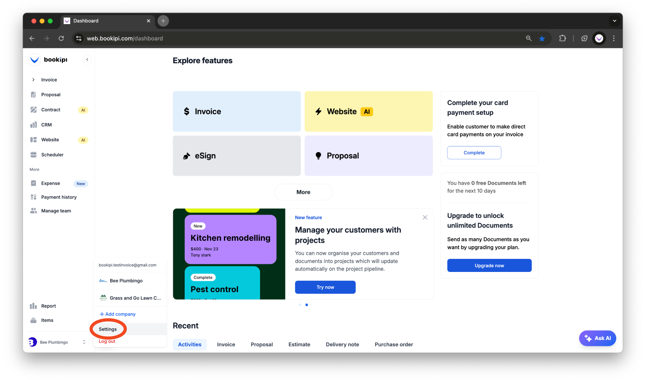Click the CRM sidebar icon
Viewport: 646px width, 380px height.
coord(46,125)
